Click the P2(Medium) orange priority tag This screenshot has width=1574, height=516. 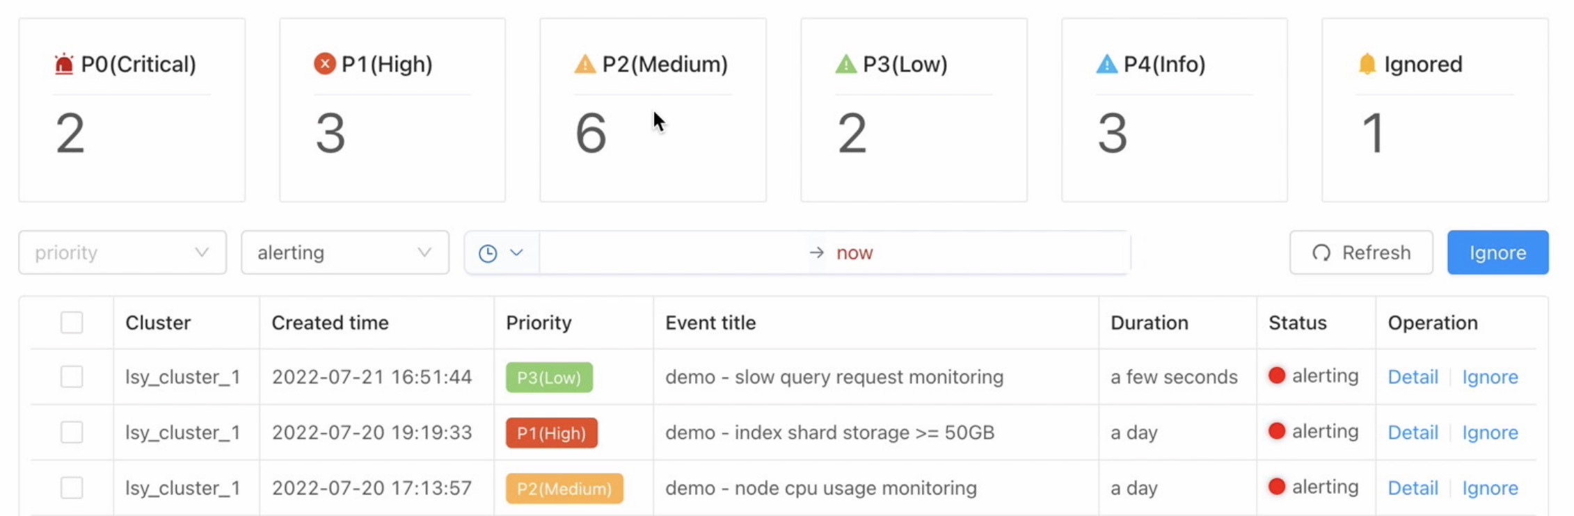564,488
